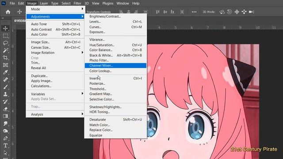
Task: Choose Color Lookup adjustment
Action: [115, 71]
